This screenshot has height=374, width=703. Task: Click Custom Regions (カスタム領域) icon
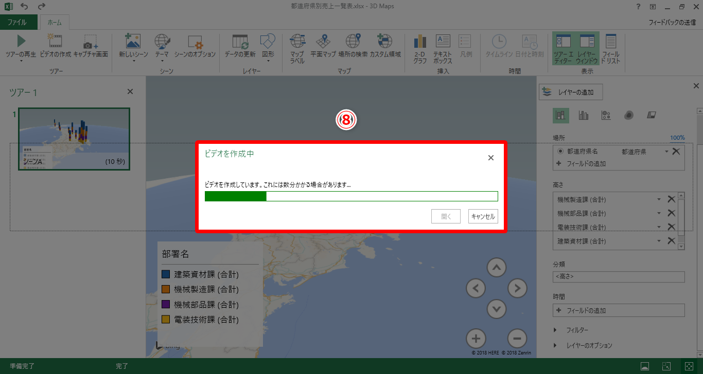pos(384,41)
